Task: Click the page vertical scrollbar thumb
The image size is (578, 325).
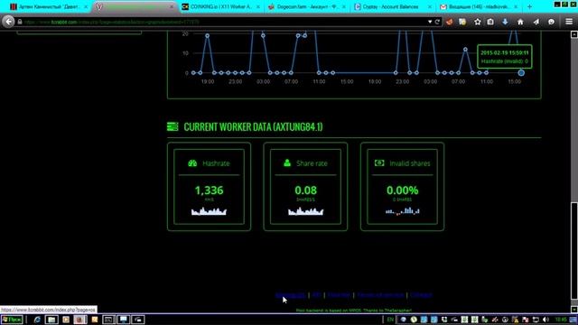Action: pyautogui.click(x=574, y=251)
